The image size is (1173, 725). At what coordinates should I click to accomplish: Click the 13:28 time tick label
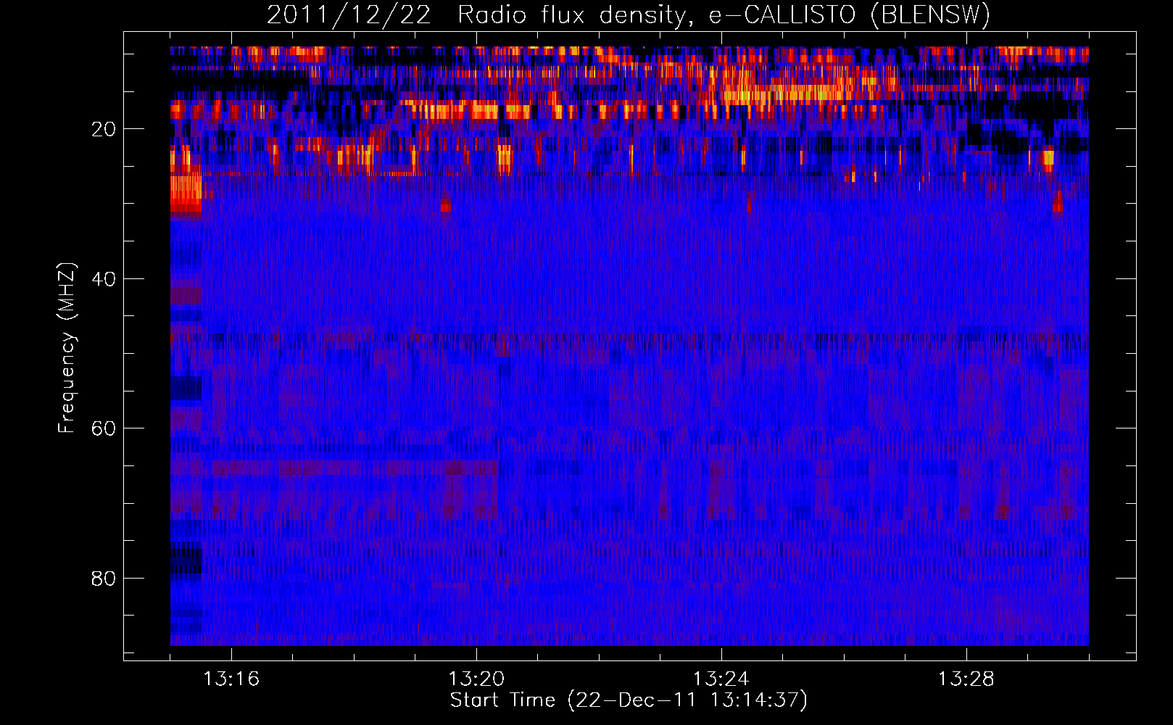pos(966,679)
